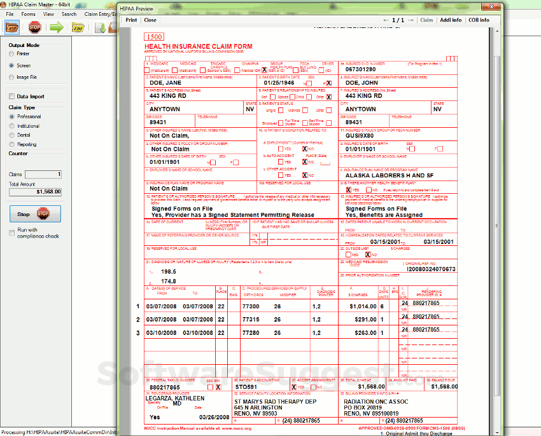This screenshot has width=541, height=436.
Task: Select Institutional claim type
Action: coord(11,126)
